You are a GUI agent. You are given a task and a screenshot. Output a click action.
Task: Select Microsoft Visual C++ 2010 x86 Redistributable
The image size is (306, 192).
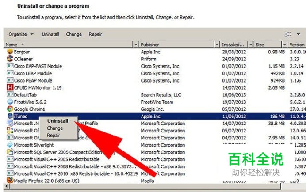point(76,173)
